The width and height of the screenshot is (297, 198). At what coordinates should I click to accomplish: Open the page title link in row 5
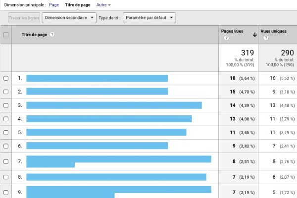106,132
